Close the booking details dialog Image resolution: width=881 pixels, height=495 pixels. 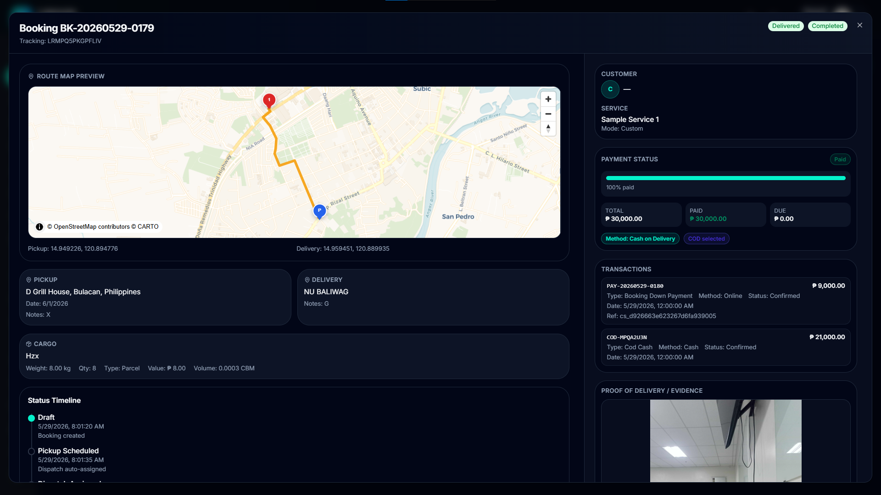860,26
